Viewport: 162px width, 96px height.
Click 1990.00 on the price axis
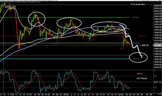[x=158, y=19]
